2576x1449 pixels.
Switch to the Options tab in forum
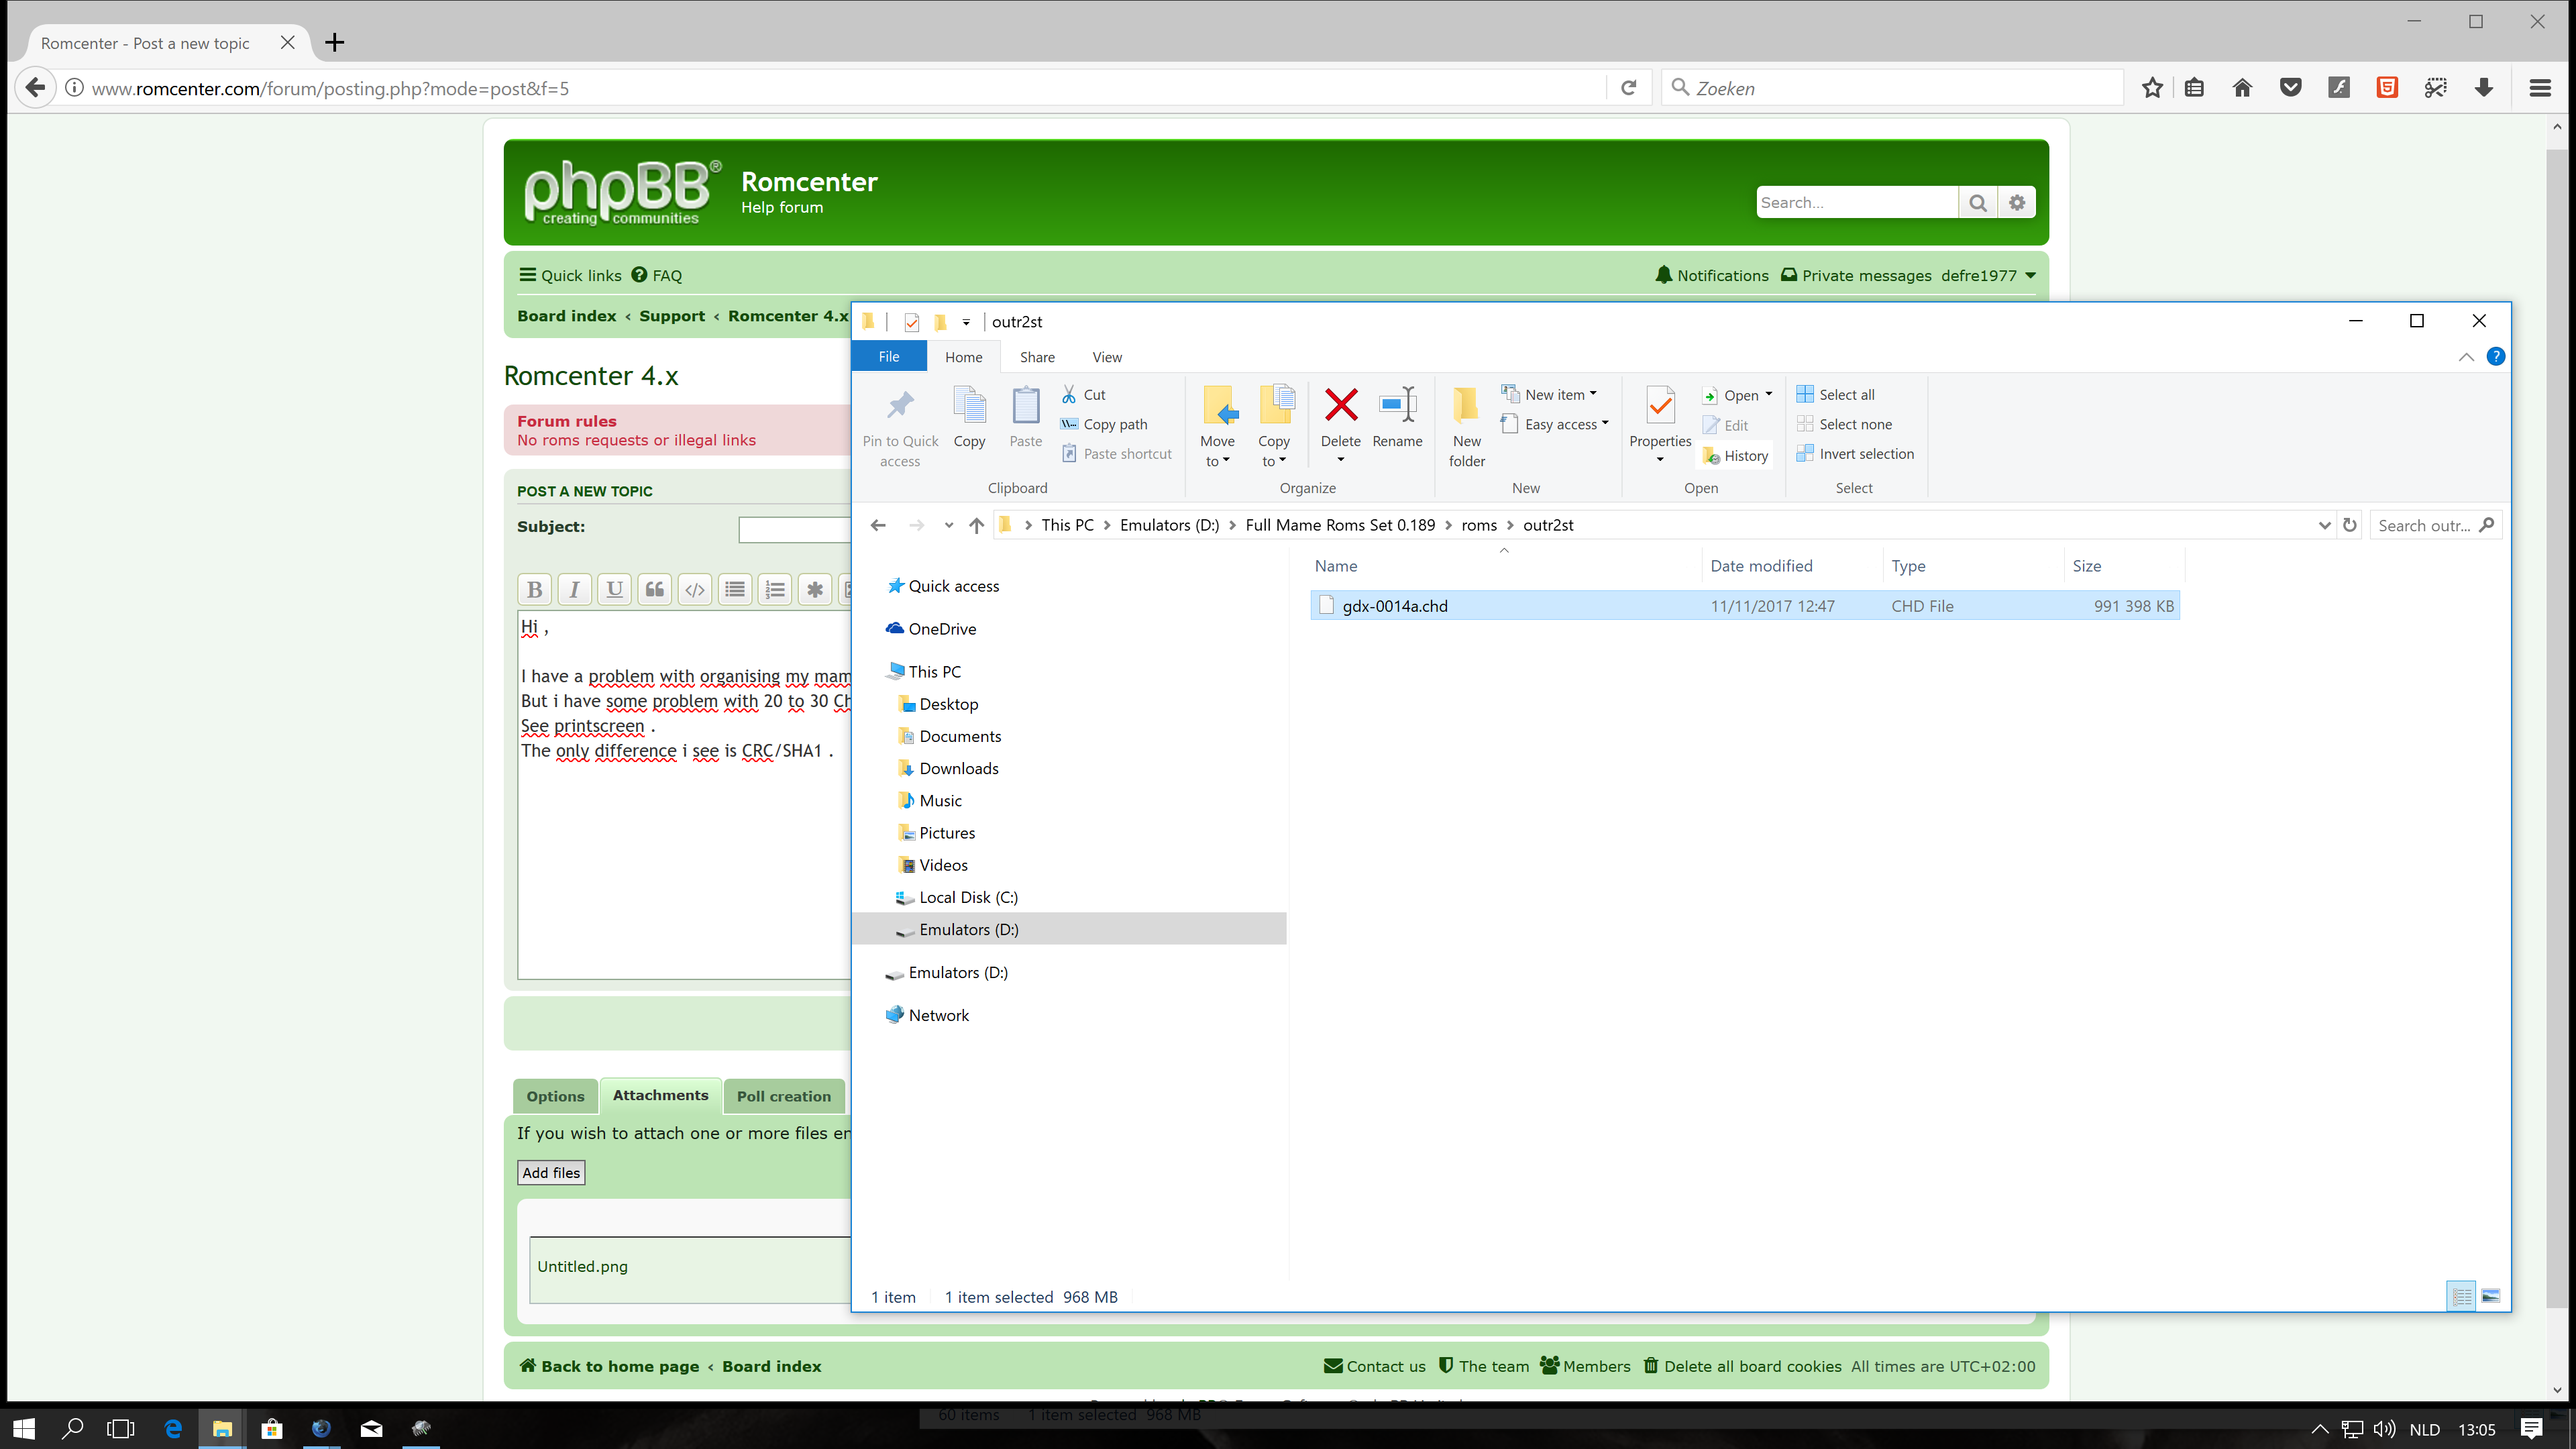point(555,1096)
